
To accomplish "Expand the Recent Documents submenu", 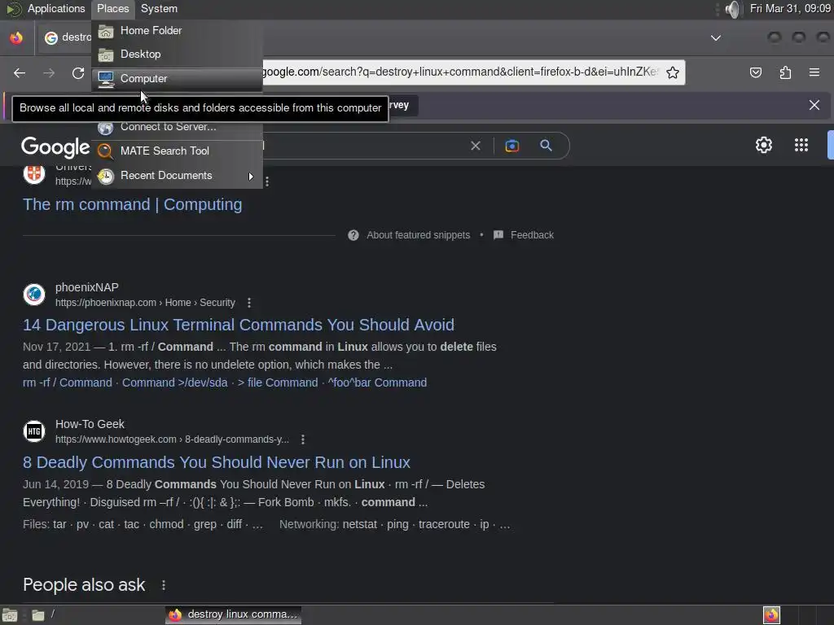I will (x=177, y=176).
